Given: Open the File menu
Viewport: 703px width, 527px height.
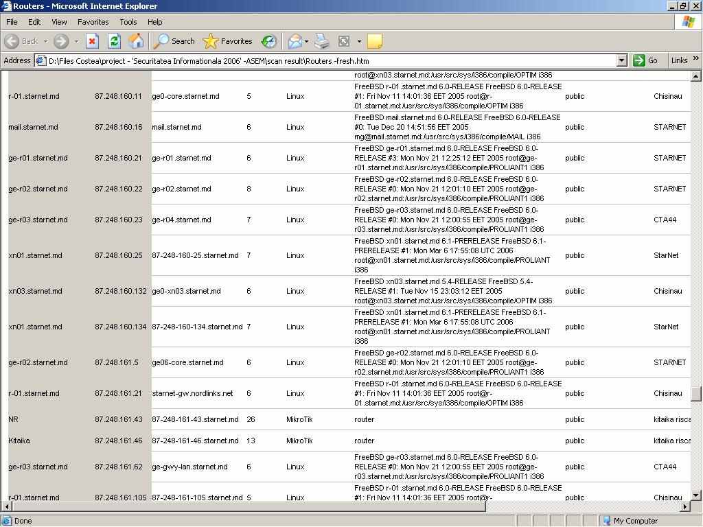Looking at the screenshot, I should tap(12, 22).
